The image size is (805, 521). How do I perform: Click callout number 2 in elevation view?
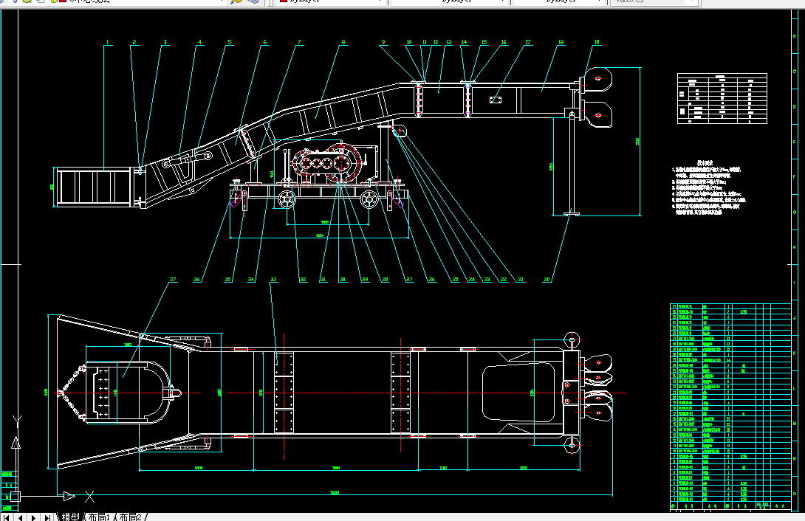(x=134, y=43)
